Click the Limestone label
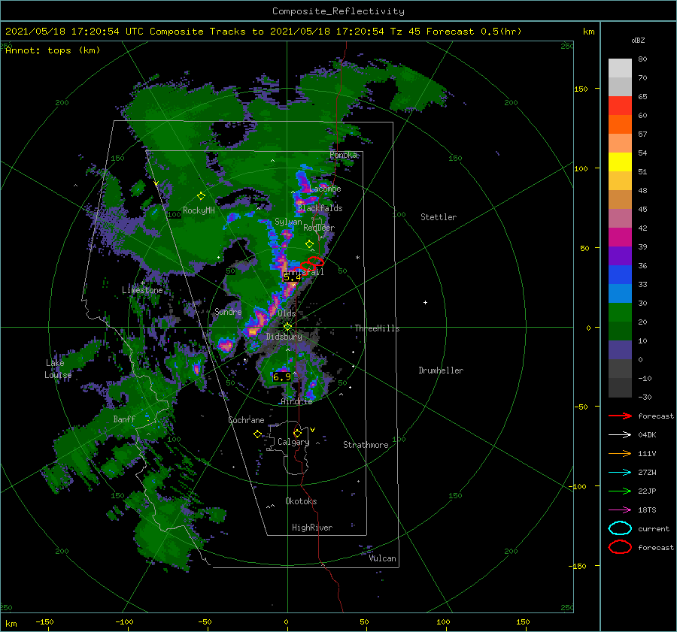 tap(142, 290)
